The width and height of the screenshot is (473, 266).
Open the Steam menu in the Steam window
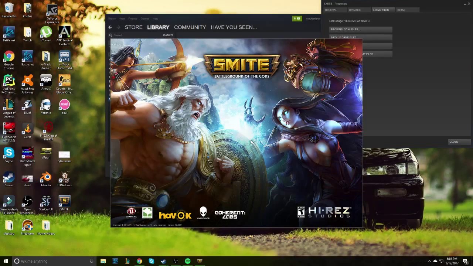click(x=112, y=18)
